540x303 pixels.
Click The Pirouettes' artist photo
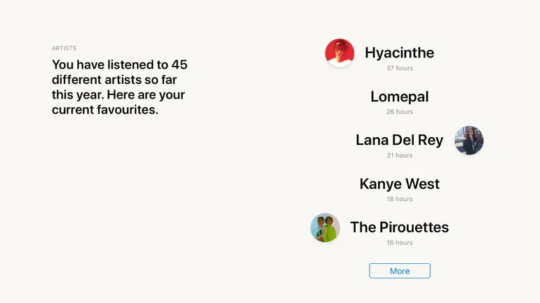(x=325, y=227)
